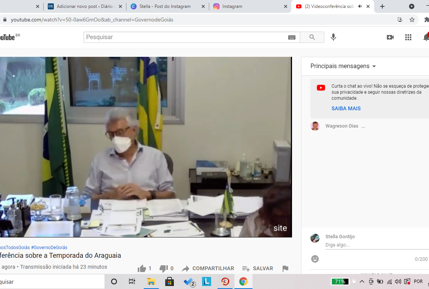Open the YouTube apps grid menu

point(408,37)
